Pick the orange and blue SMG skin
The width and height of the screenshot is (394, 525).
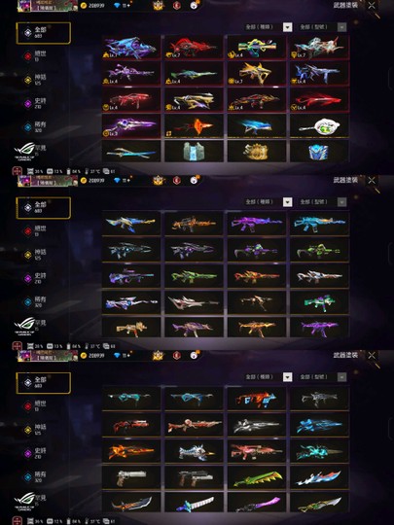pyautogui.click(x=256, y=399)
